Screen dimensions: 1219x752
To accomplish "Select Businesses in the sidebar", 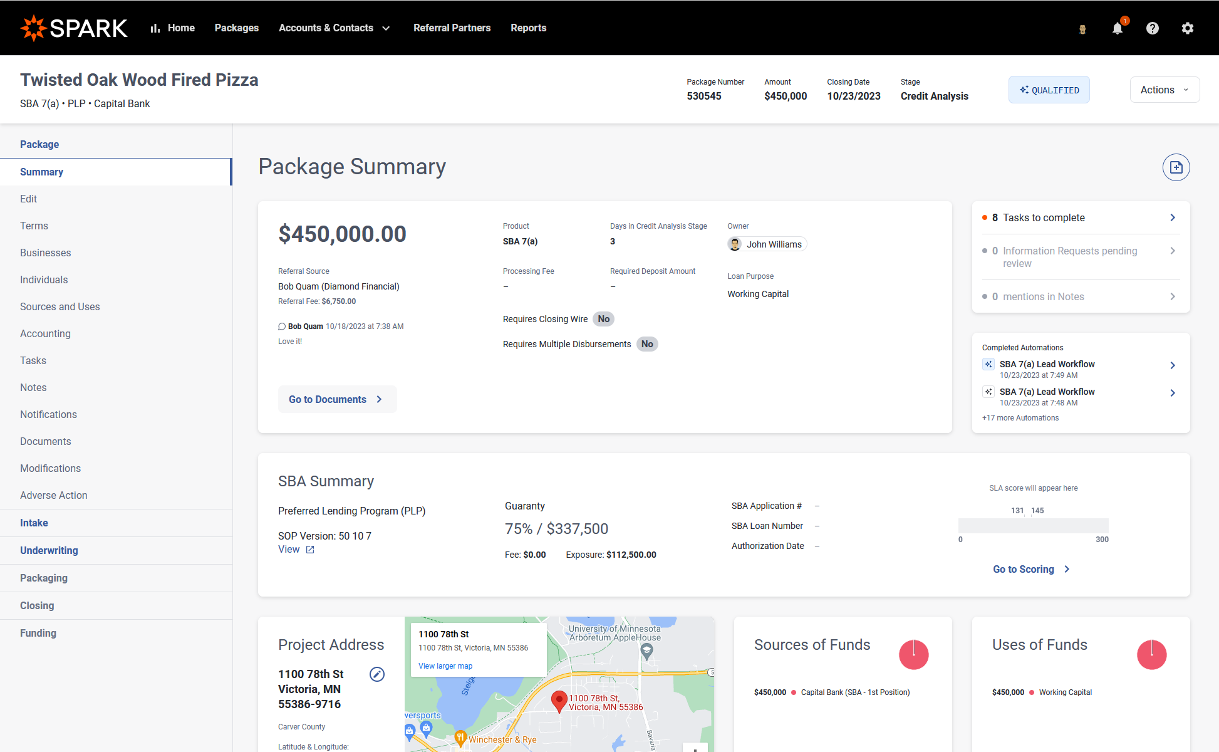I will click(x=116, y=253).
